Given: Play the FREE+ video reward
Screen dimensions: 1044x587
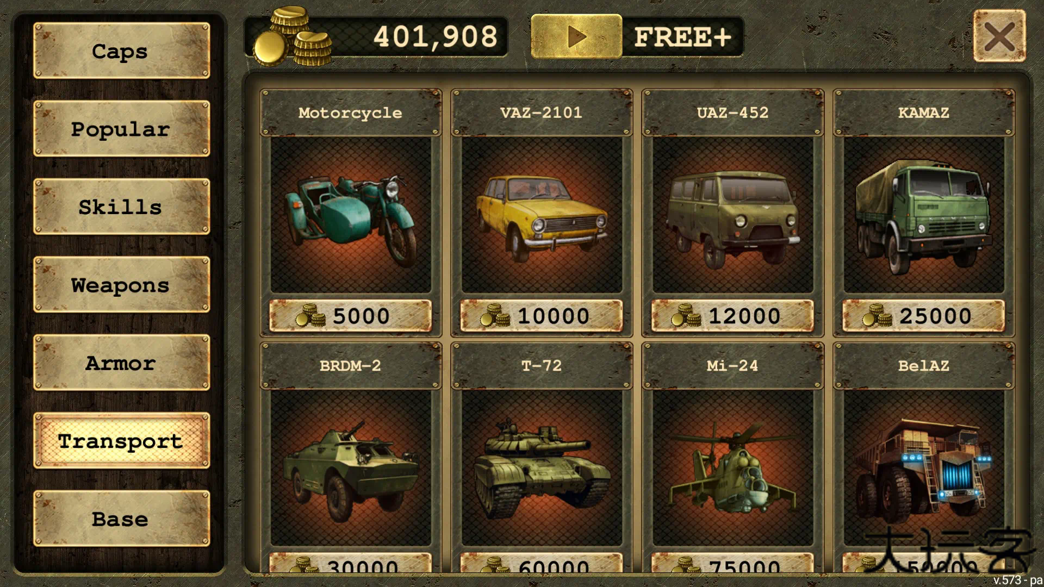Looking at the screenshot, I should coord(576,36).
